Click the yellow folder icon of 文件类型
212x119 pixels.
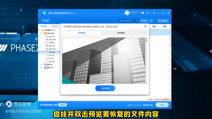43,30
